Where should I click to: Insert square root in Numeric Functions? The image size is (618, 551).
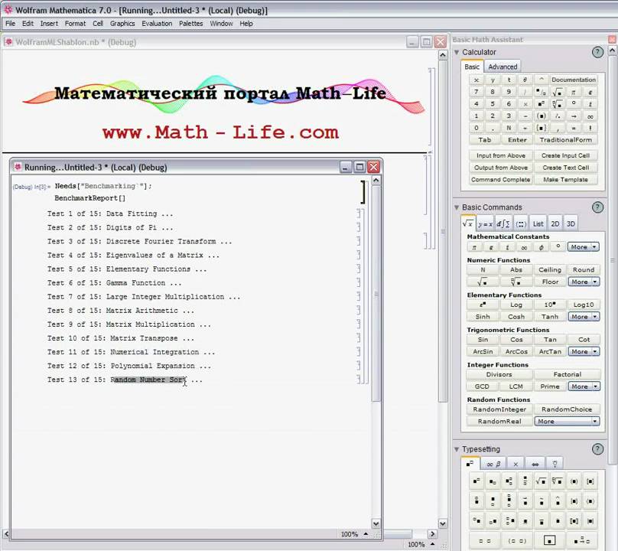483,282
